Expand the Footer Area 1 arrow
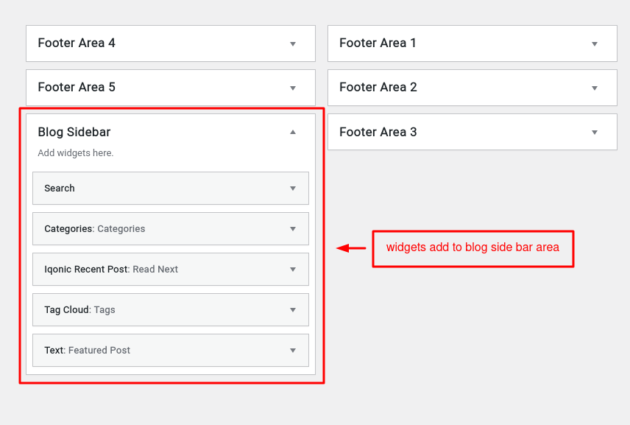 point(595,44)
